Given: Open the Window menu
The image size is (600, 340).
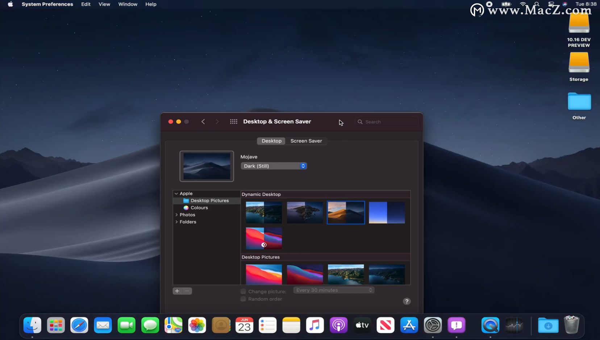Looking at the screenshot, I should click(128, 4).
